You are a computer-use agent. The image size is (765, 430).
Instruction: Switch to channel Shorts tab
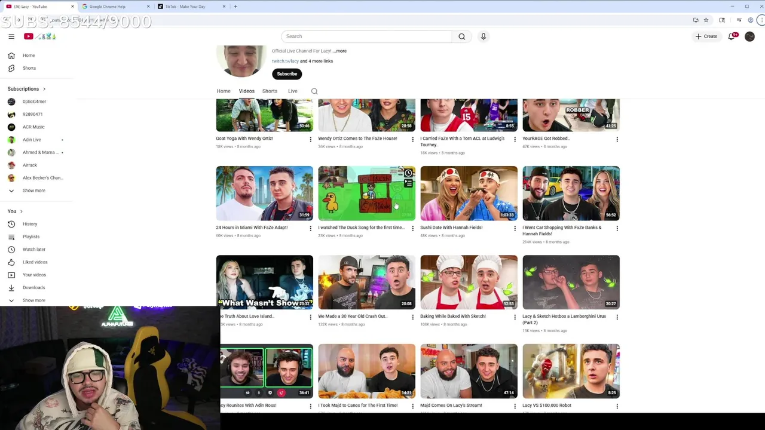point(270,91)
